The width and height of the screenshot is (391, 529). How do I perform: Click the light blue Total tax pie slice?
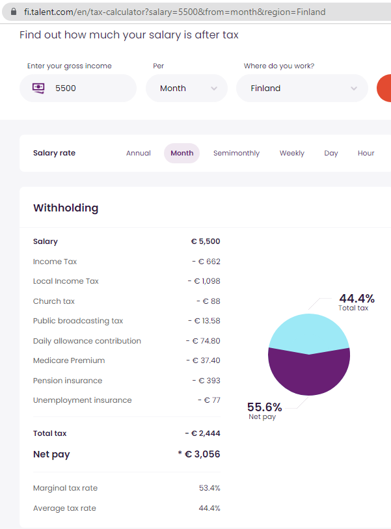308,332
